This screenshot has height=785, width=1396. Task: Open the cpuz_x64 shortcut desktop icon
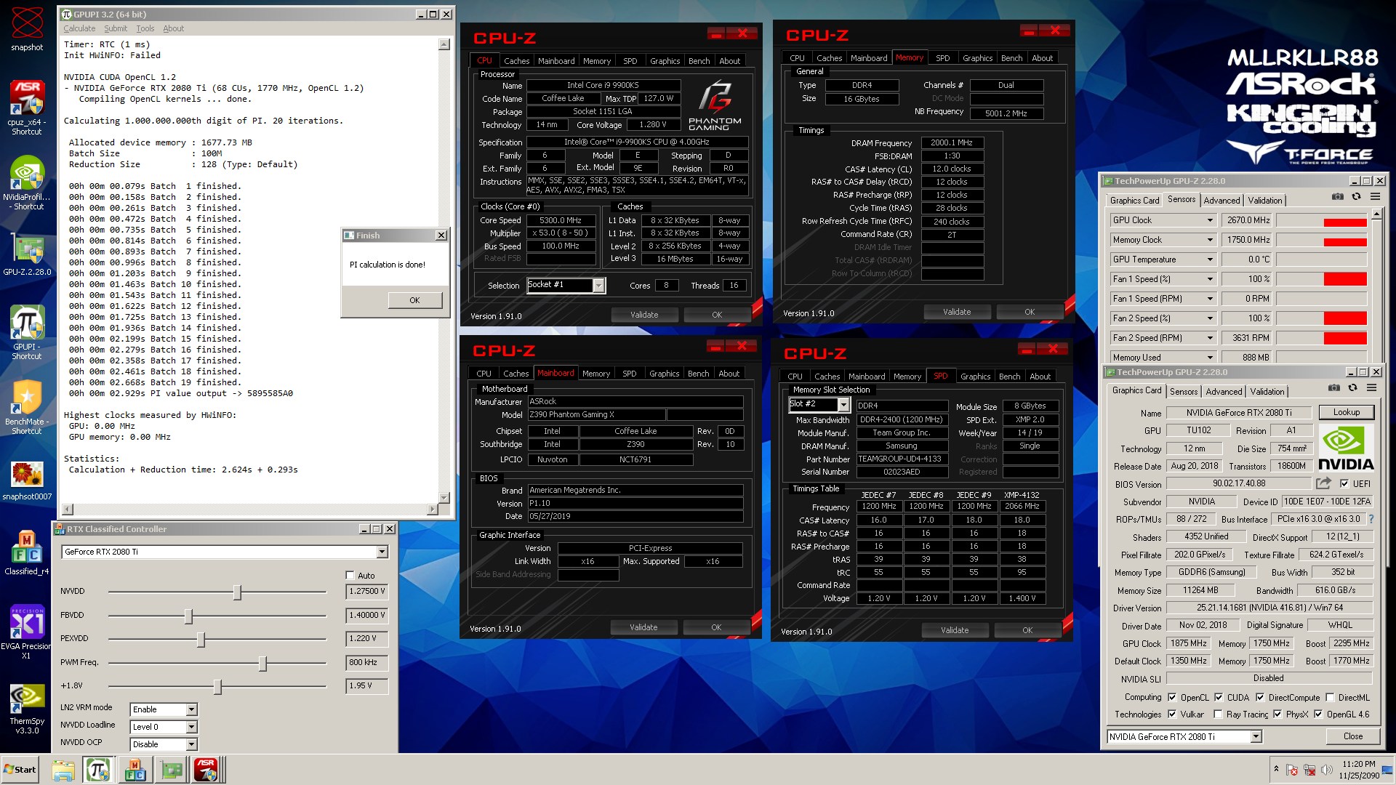click(x=27, y=108)
